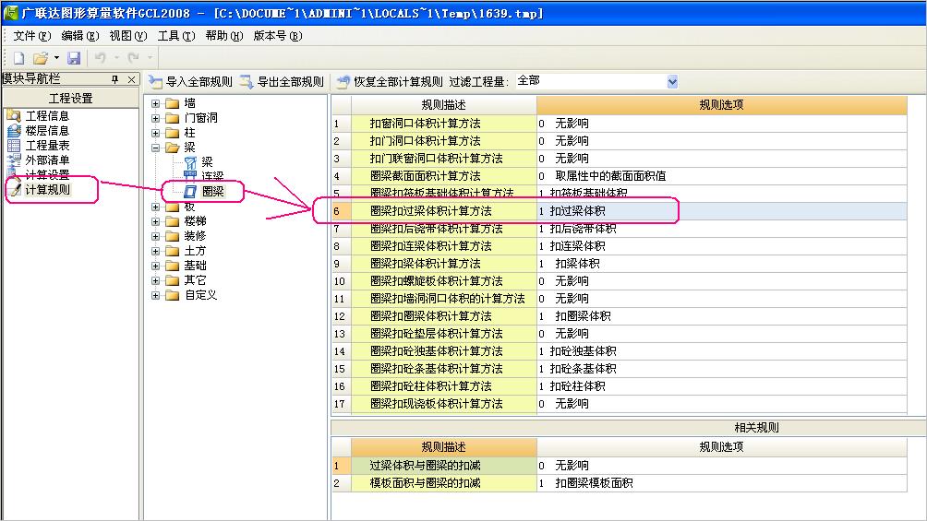
Task: Click the 圈梁 component icon in the tree
Action: 190,192
